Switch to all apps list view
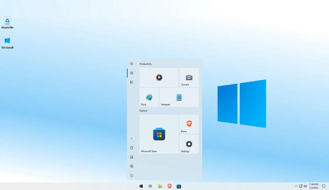The height and width of the screenshot is (190, 329). click(131, 82)
